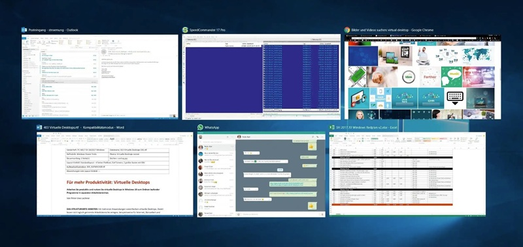Select 'SH 2017.10 Windows Redplan v2.xlsx - Excel' title

(x=367, y=127)
